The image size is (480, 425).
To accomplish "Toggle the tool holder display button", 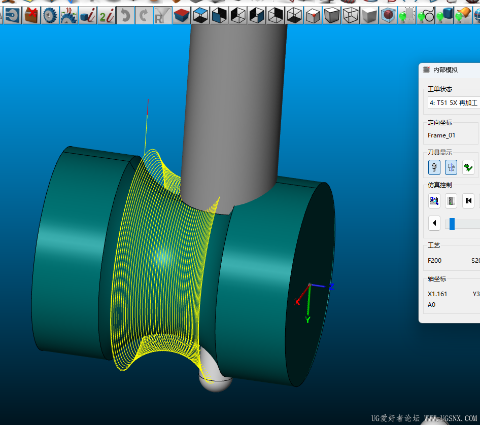I will tap(451, 167).
